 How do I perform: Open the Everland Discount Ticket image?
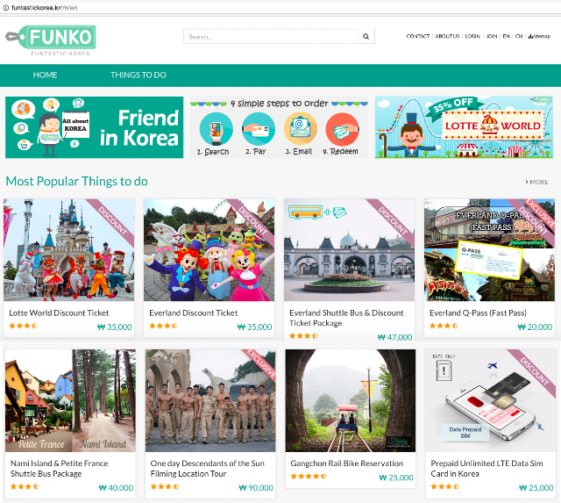pyautogui.click(x=209, y=249)
